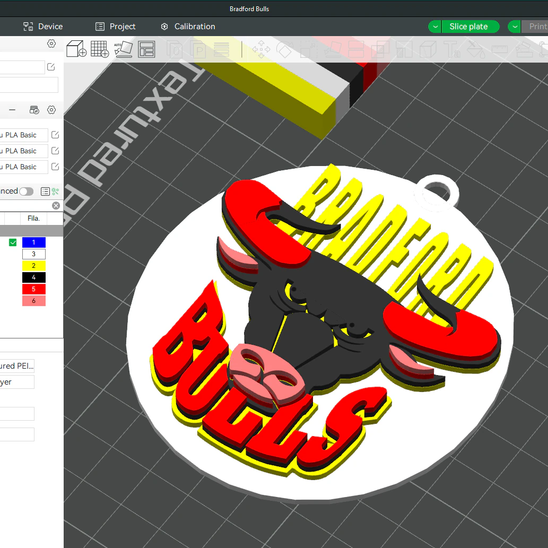548x548 pixels.
Task: Expand the Print dropdown arrow
Action: click(x=515, y=27)
